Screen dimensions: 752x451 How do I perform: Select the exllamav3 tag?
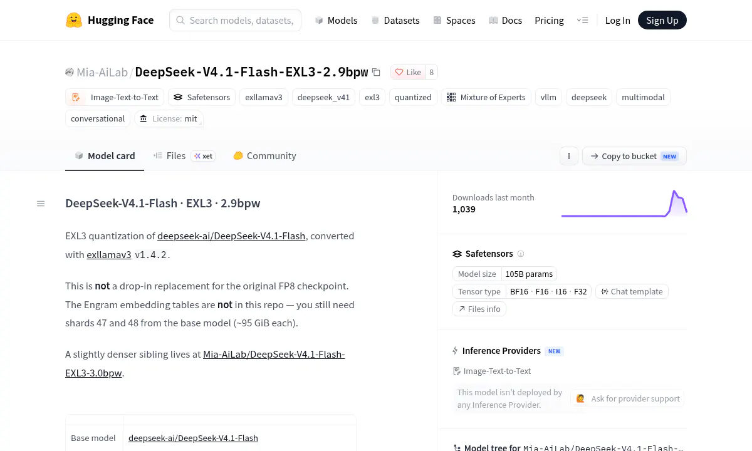[x=263, y=97]
